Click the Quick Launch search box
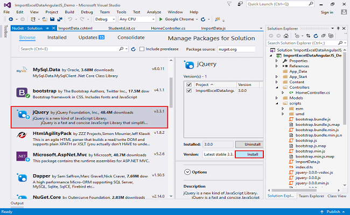Viewport: 350px width, 215px height. [281, 4]
